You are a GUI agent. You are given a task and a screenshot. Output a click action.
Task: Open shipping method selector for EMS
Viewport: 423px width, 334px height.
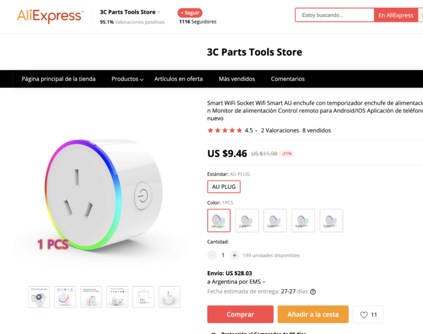236,282
